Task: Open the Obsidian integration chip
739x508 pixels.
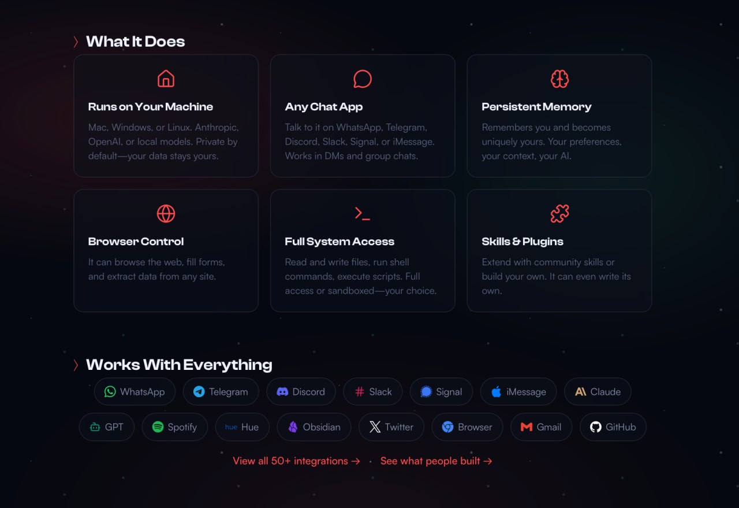Action: click(314, 427)
